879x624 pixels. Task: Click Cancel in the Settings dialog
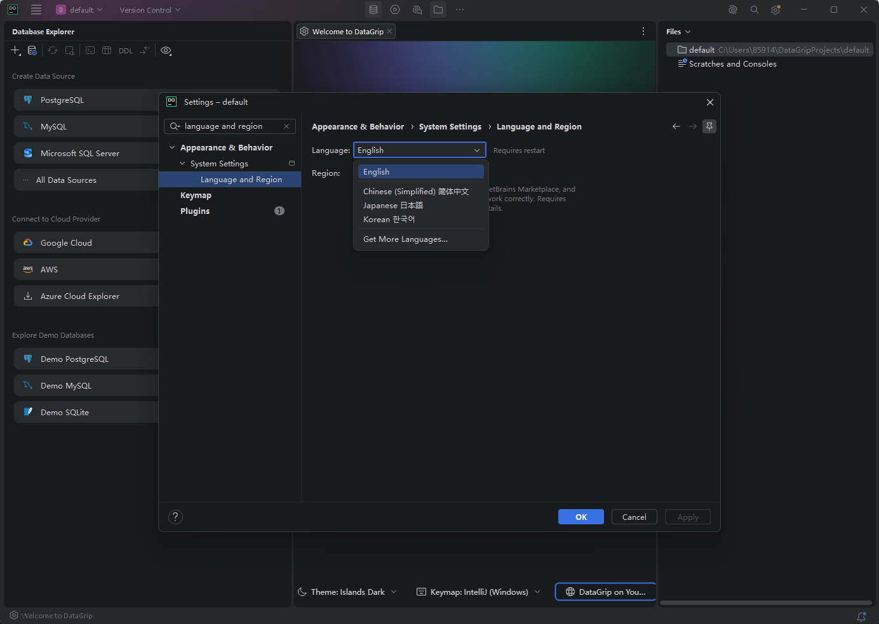pyautogui.click(x=634, y=517)
